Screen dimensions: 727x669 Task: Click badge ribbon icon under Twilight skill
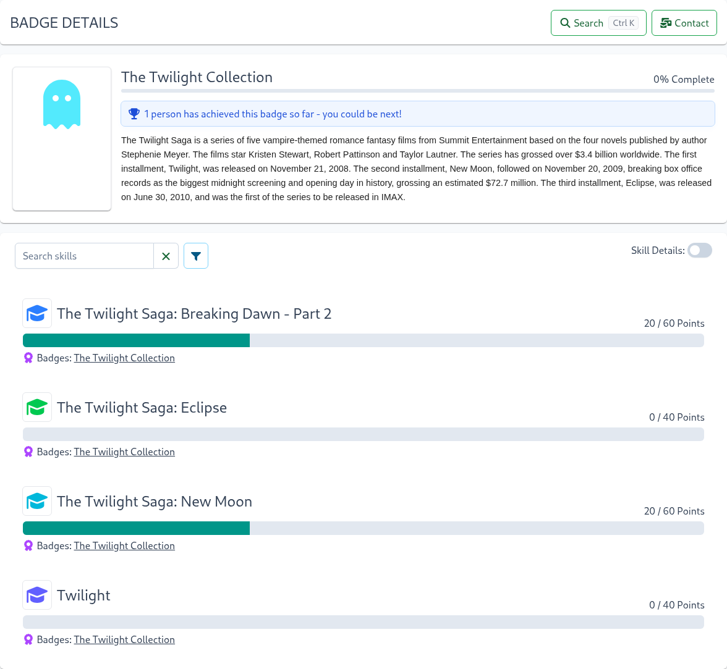(28, 639)
